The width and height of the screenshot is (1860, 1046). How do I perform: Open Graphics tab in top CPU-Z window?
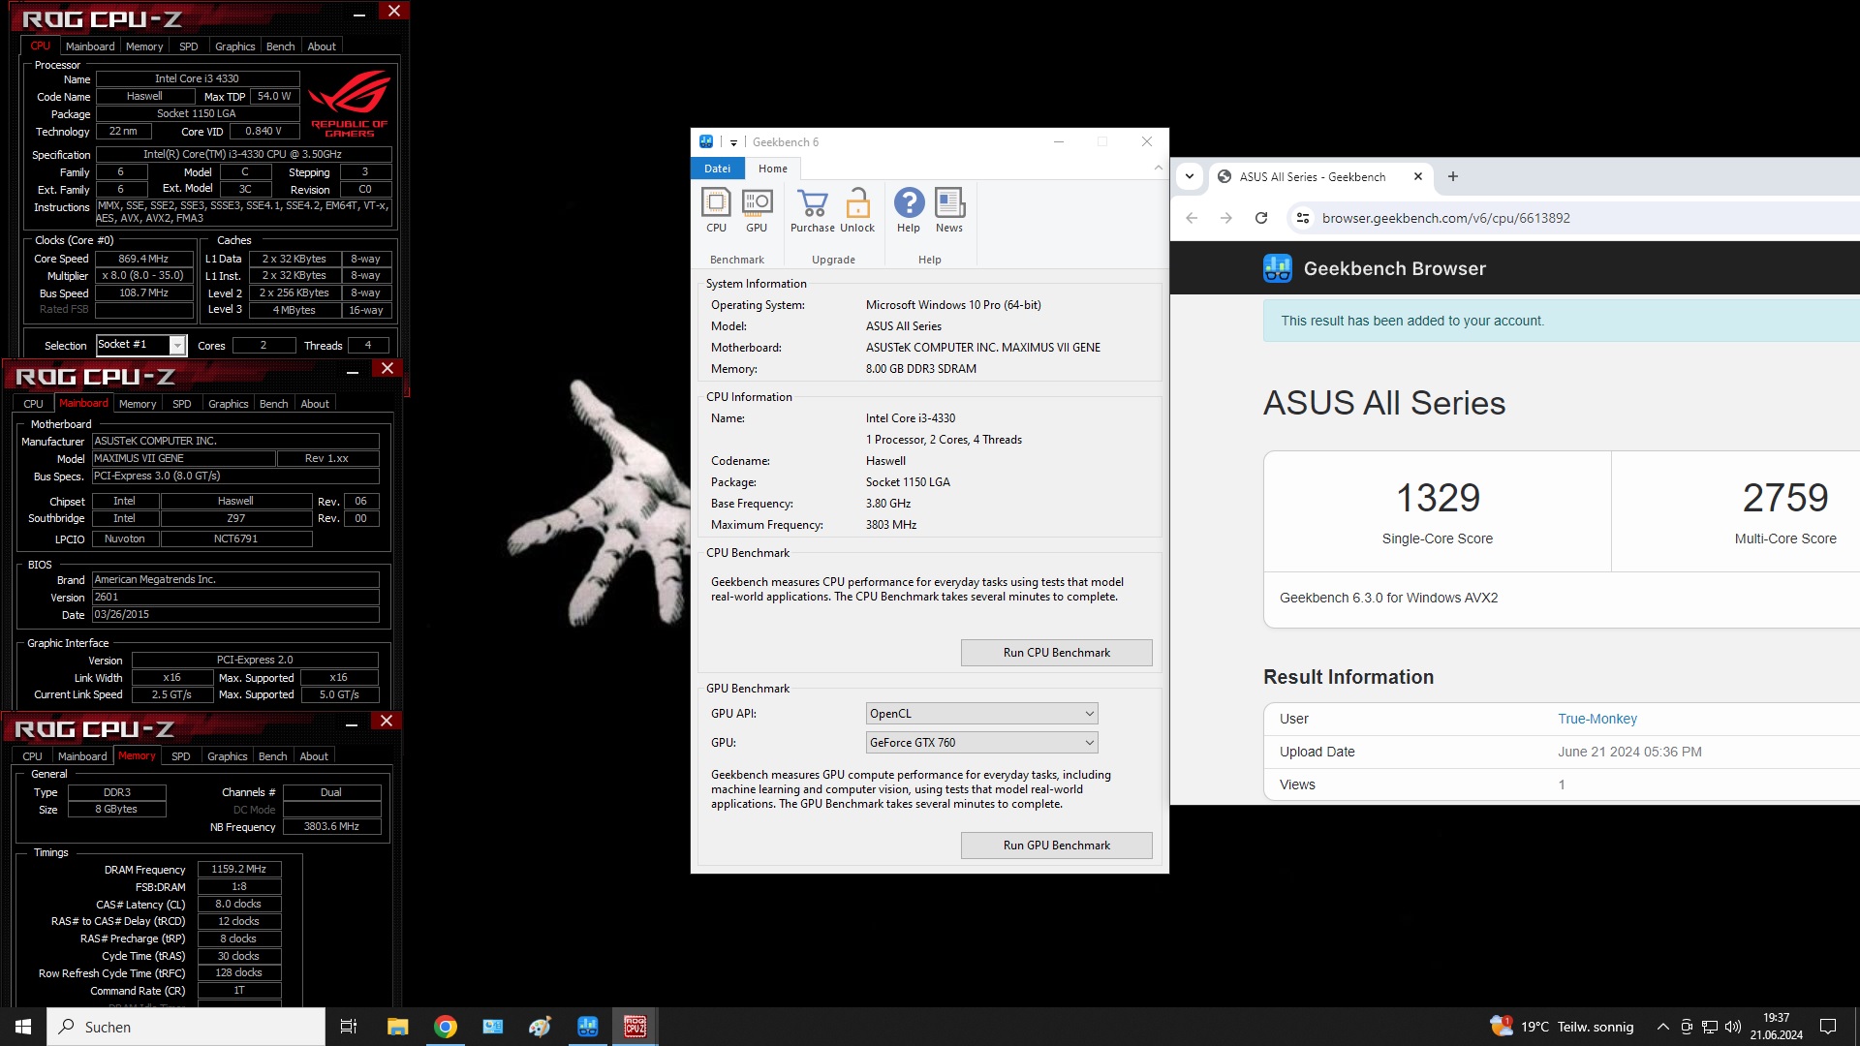[x=235, y=46]
